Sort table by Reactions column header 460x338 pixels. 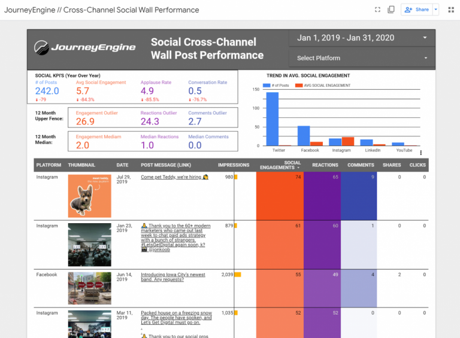point(325,165)
